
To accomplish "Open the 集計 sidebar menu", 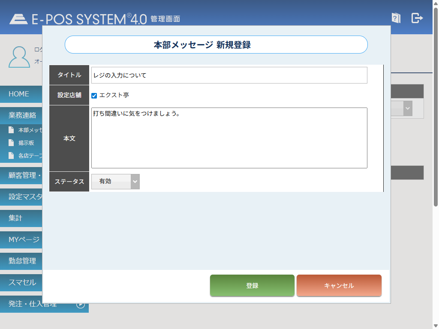I will 21,218.
